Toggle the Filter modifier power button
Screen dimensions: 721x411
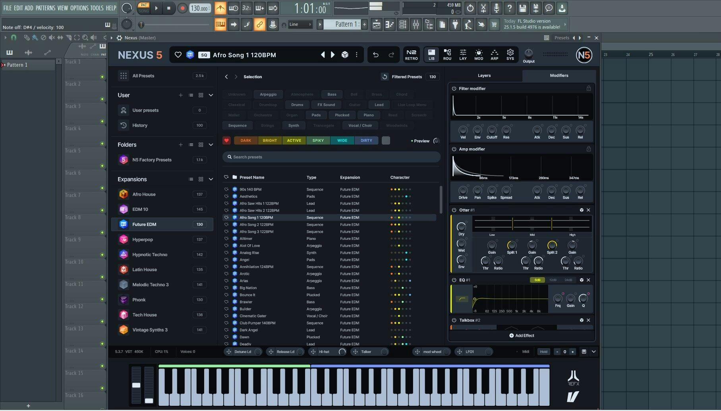point(454,89)
